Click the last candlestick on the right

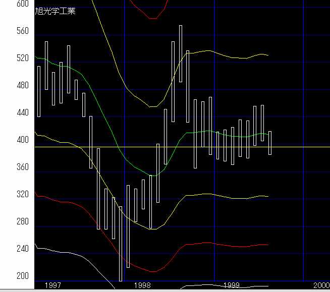pyautogui.click(x=270, y=143)
